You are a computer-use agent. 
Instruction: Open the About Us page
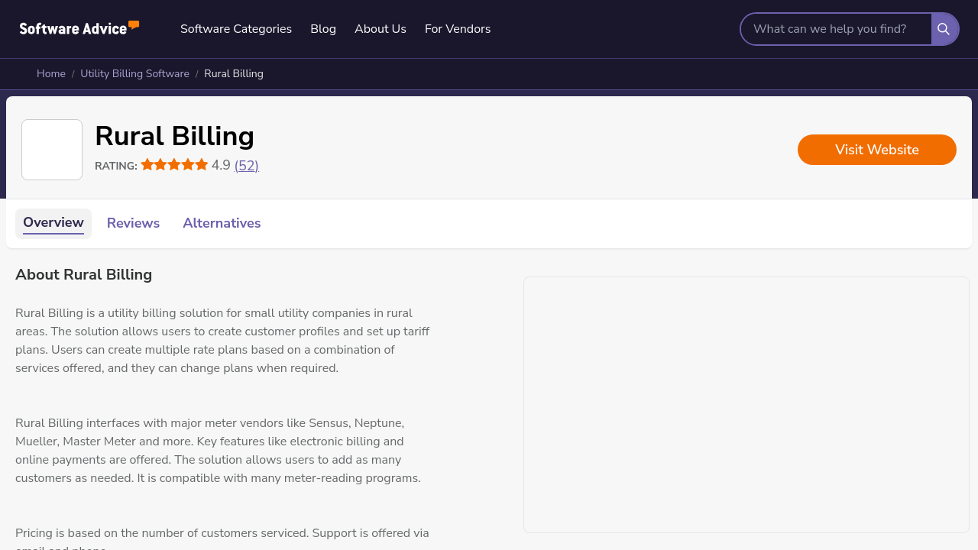tap(381, 29)
